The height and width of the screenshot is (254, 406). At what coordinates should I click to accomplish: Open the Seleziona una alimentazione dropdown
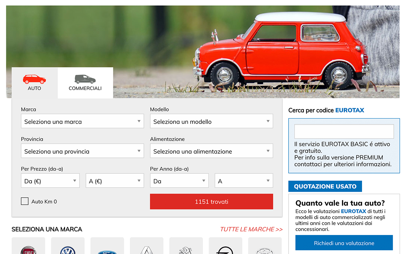[211, 151]
